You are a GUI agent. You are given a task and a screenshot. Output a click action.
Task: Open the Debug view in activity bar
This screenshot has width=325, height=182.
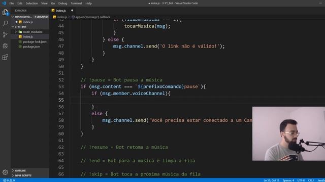(5, 45)
